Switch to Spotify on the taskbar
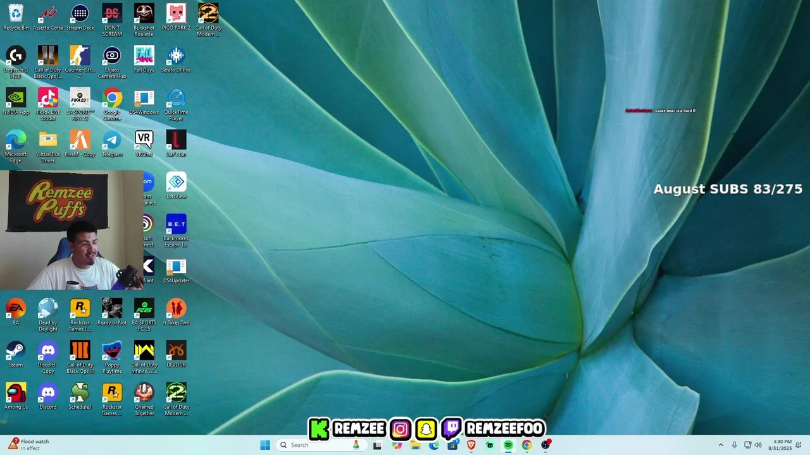 [508, 445]
